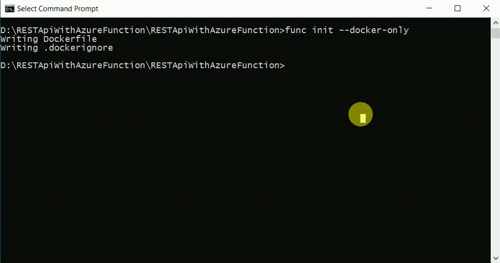
Task: Click the word "func" in the command
Action: pyautogui.click(x=296, y=30)
